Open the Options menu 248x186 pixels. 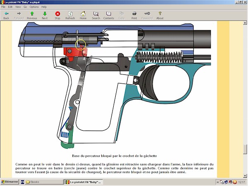tap(34, 7)
